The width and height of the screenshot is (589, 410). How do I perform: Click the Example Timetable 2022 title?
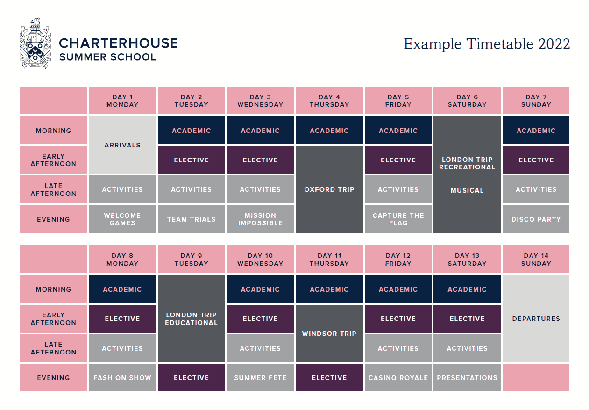[487, 44]
